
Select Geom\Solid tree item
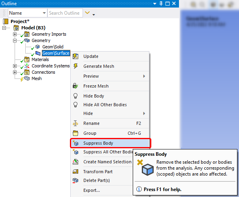tap(53, 47)
